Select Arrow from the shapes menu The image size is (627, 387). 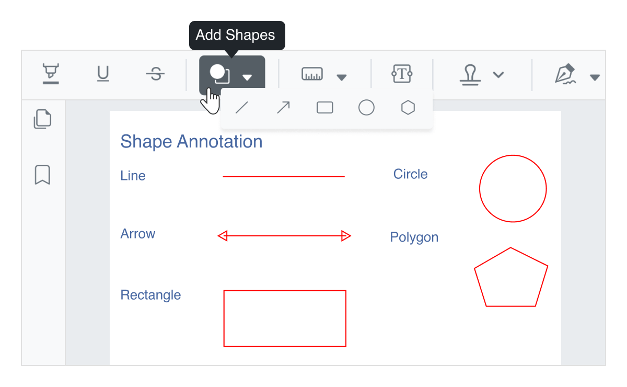(x=283, y=107)
